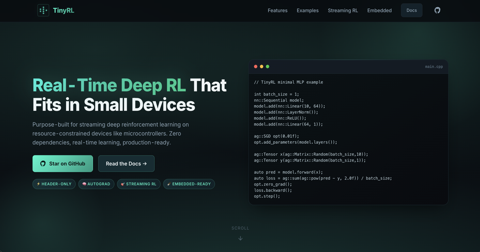
Task: Click the STREAMING RL badge text
Action: [141, 184]
